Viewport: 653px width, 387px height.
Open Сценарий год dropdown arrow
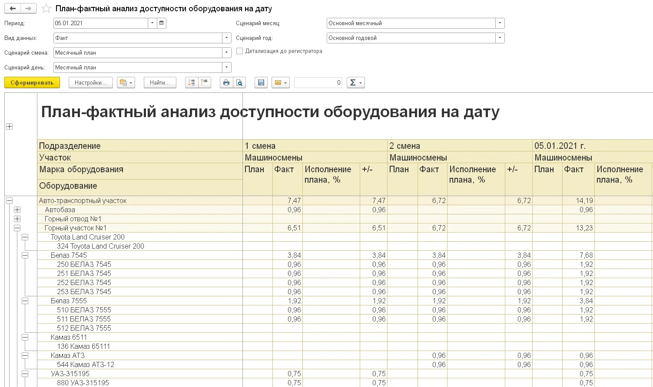pyautogui.click(x=500, y=38)
